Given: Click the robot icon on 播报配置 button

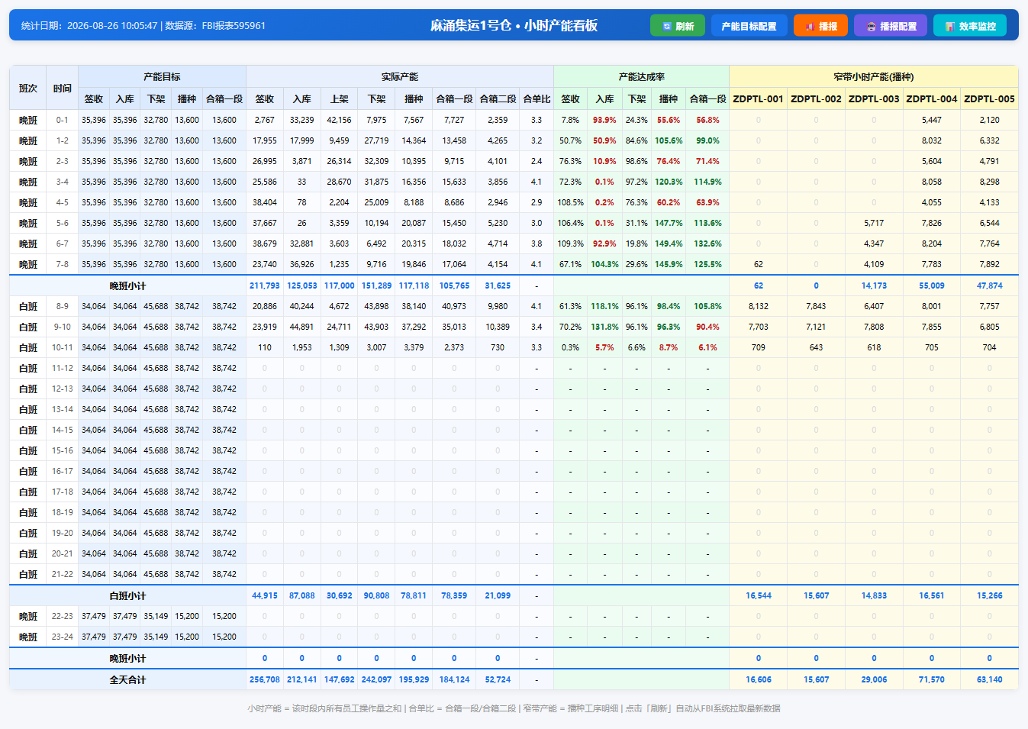Looking at the screenshot, I should tap(871, 26).
